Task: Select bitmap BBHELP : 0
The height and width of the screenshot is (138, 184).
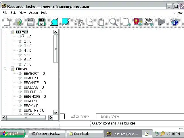Action: pyautogui.click(x=33, y=92)
